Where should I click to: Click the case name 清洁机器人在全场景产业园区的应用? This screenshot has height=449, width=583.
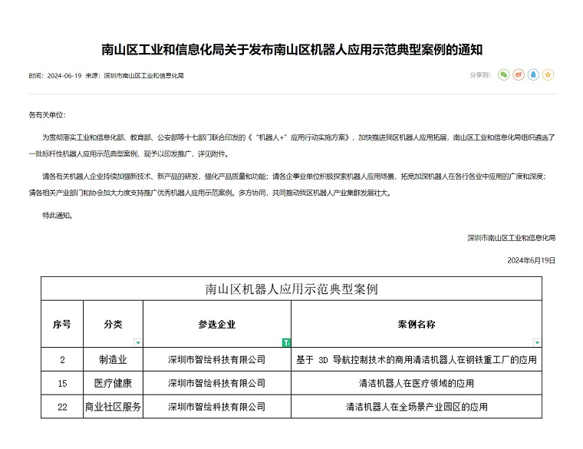(417, 407)
